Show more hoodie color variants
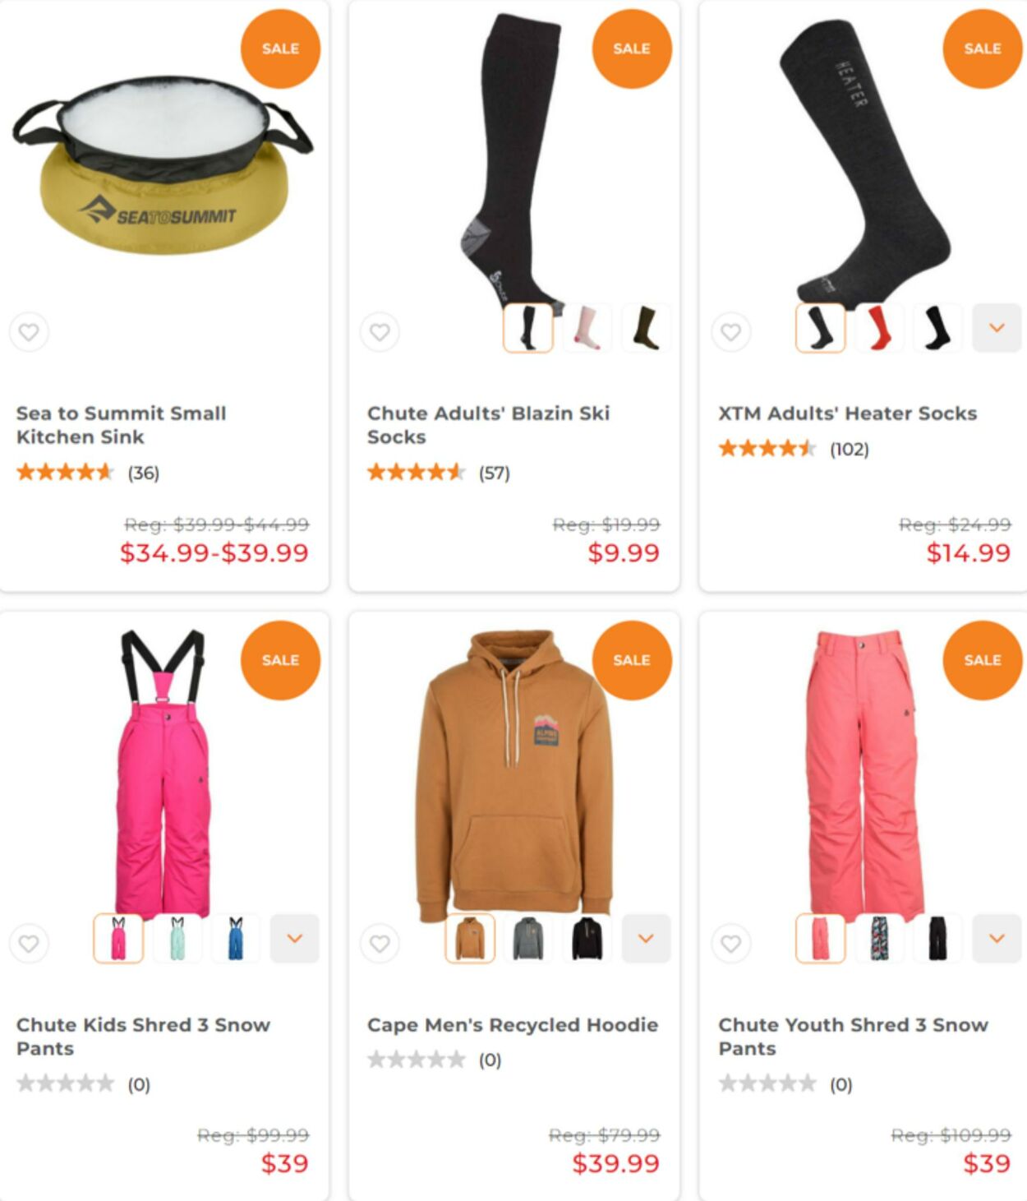The height and width of the screenshot is (1201, 1027). (x=646, y=938)
